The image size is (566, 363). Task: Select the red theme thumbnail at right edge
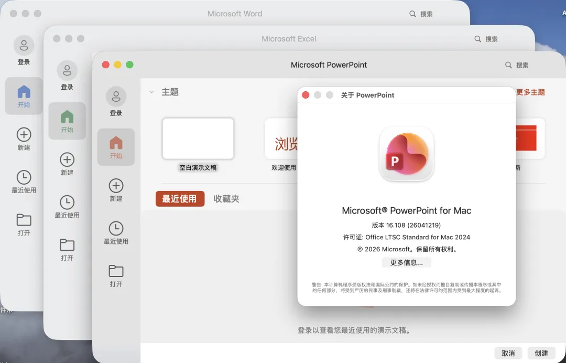coord(530,138)
